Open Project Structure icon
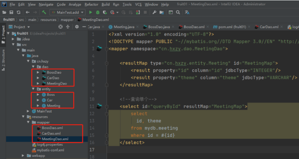 (162, 12)
